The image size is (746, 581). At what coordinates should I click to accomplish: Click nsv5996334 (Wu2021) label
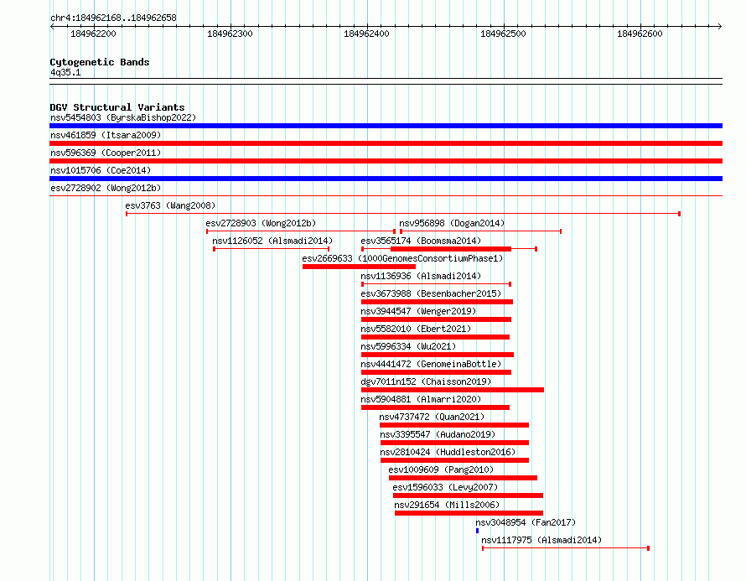click(x=408, y=346)
